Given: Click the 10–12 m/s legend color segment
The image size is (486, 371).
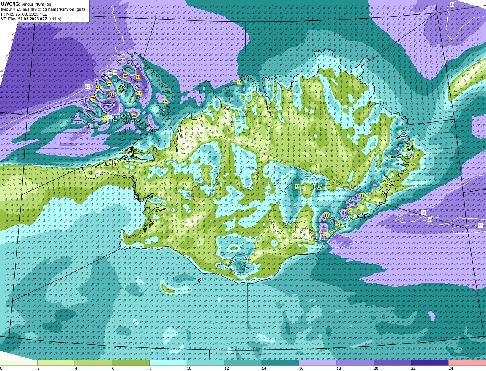Looking at the screenshot, I should coord(206,363).
